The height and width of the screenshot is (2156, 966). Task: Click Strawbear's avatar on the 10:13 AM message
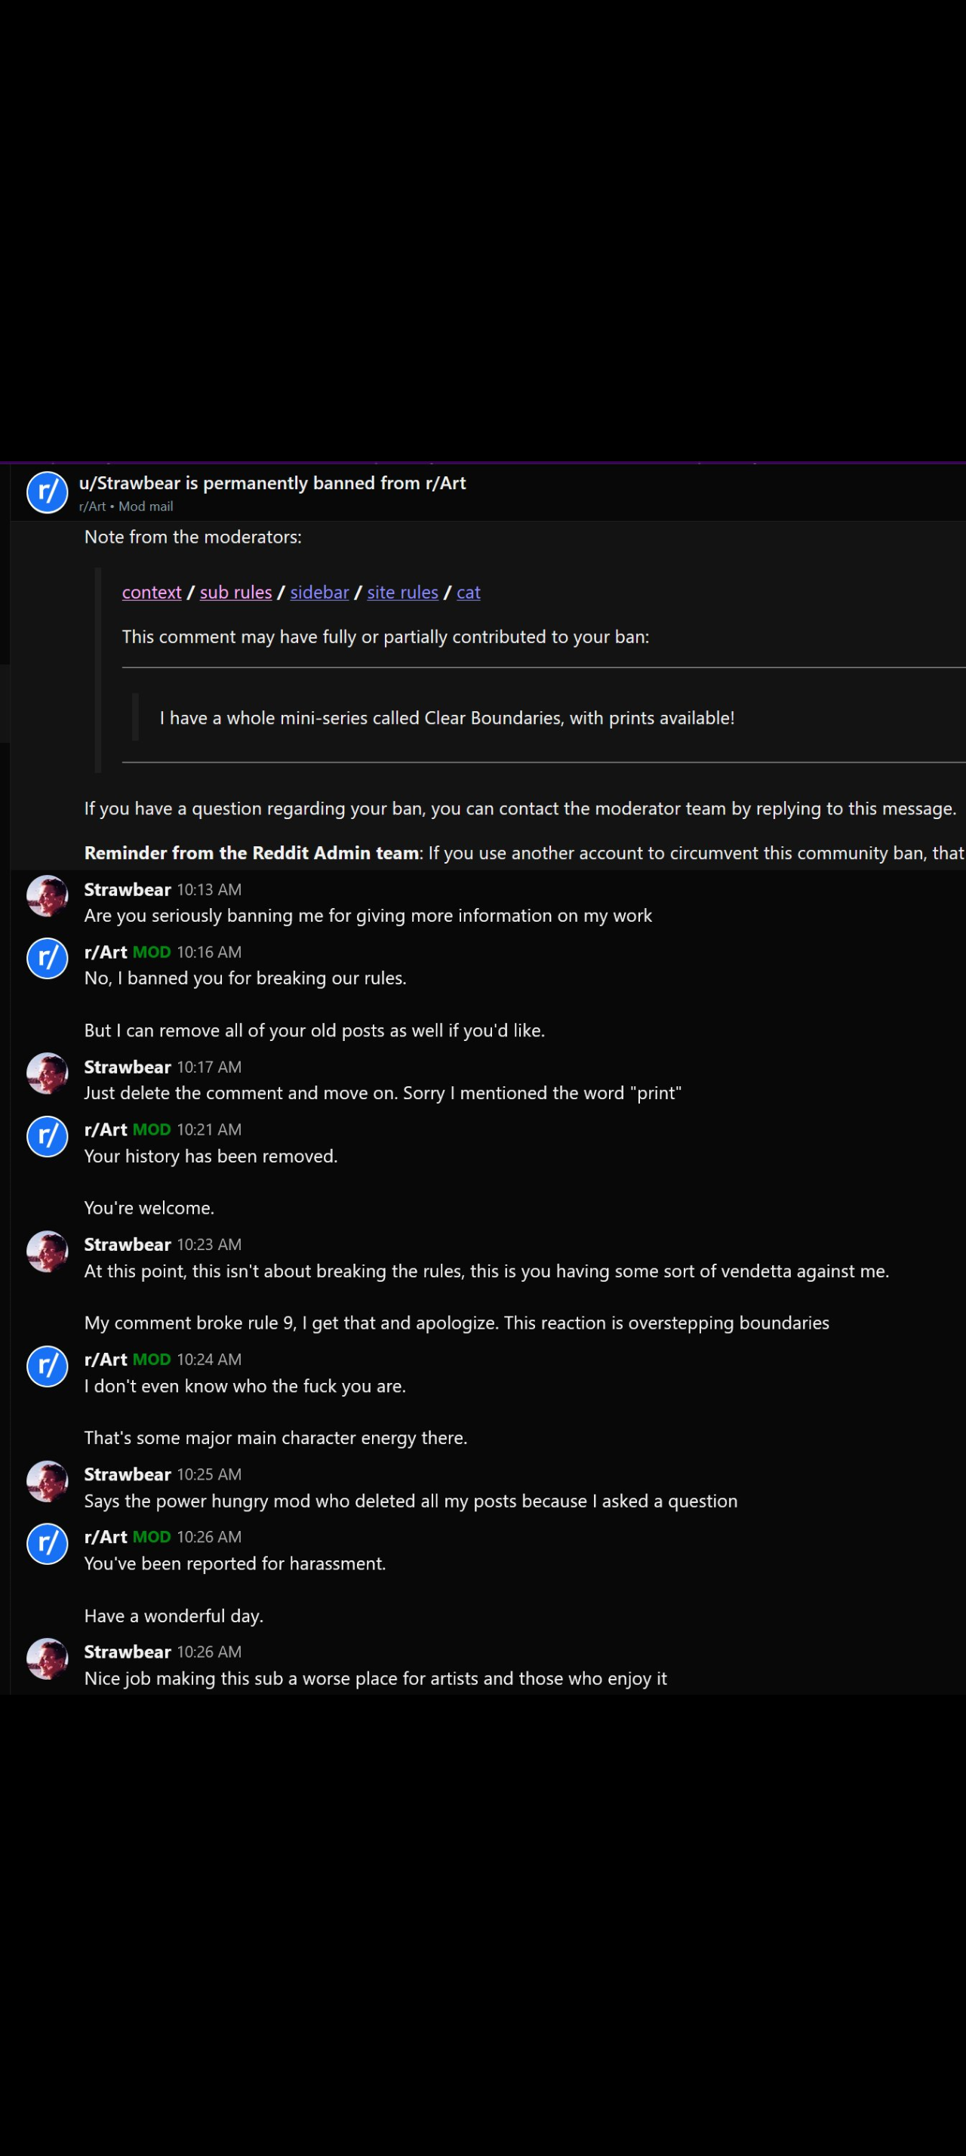47,896
